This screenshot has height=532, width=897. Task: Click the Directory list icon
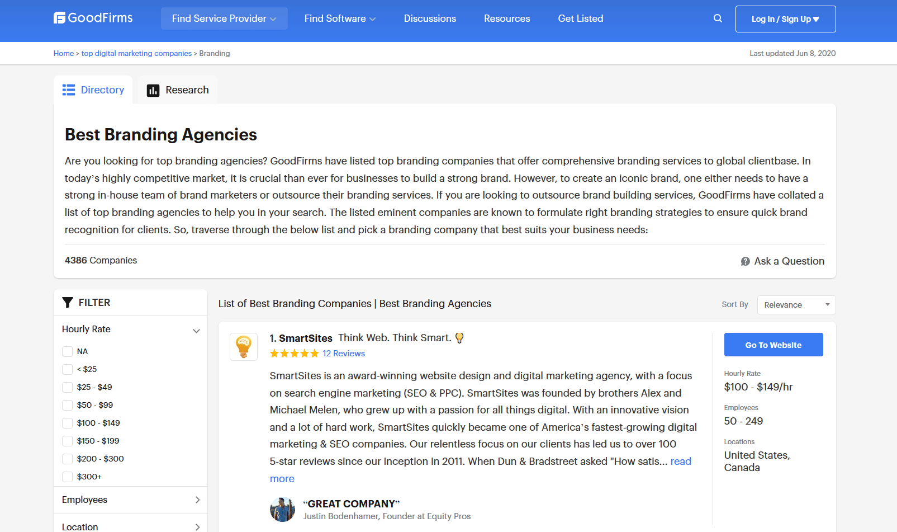click(69, 90)
